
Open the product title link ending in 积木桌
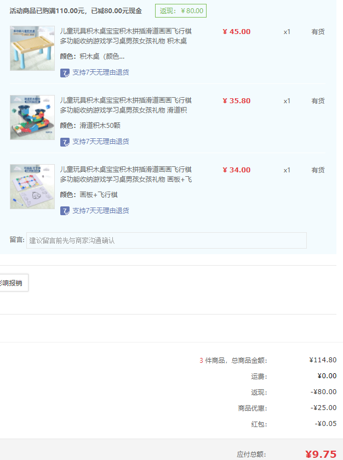tap(125, 36)
